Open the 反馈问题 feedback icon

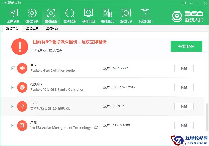pos(145,16)
